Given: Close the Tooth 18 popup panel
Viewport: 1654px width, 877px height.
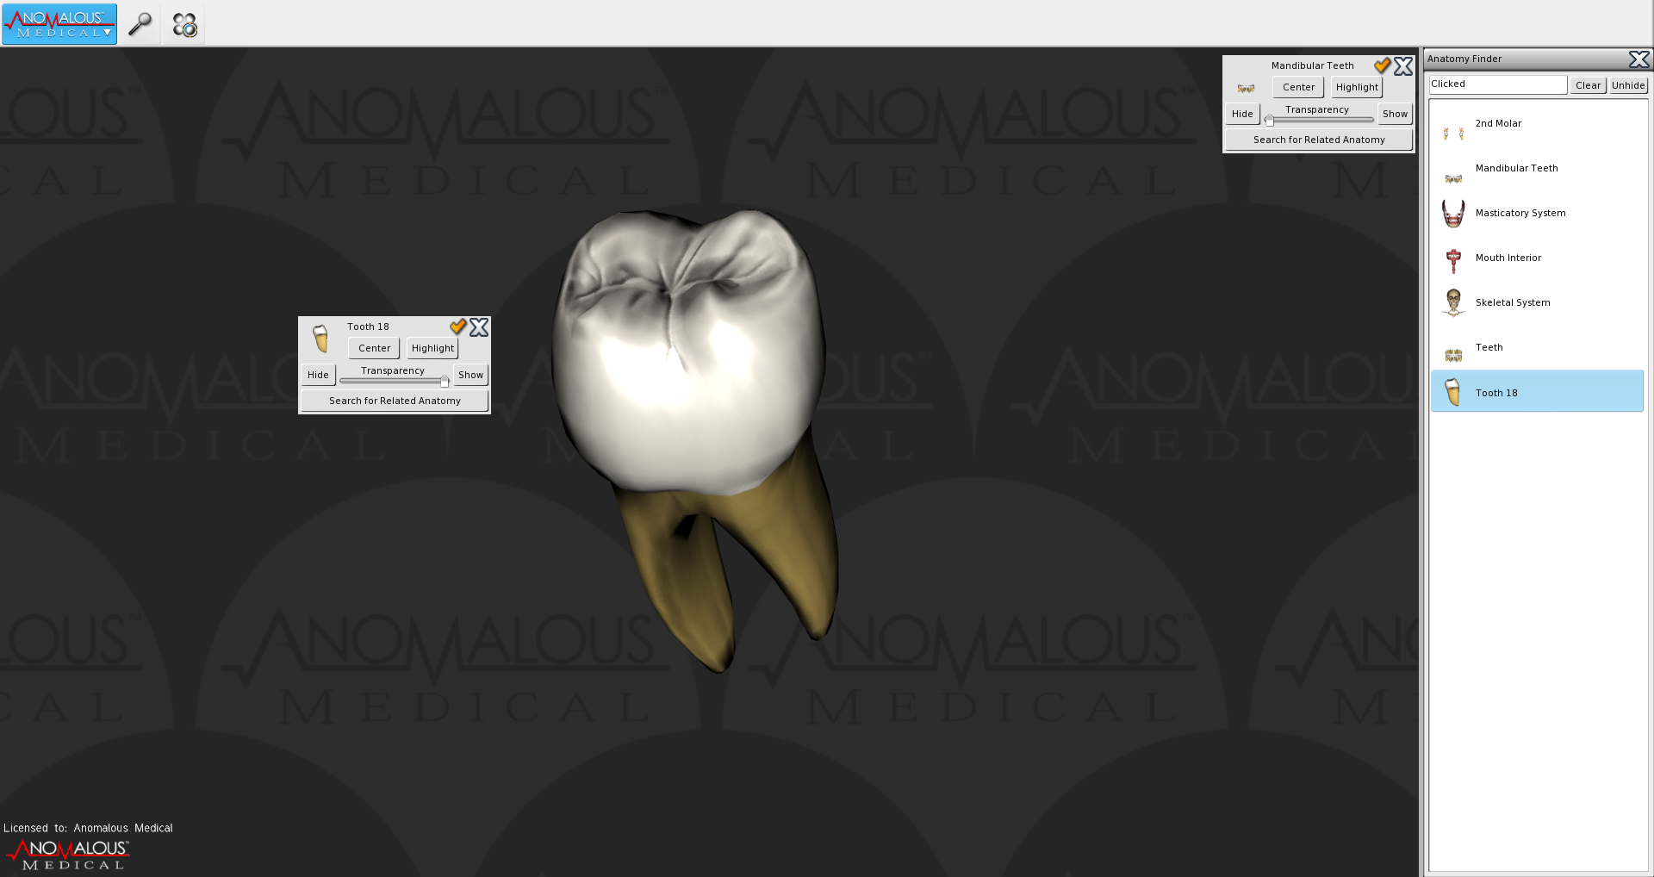Looking at the screenshot, I should click(x=479, y=327).
